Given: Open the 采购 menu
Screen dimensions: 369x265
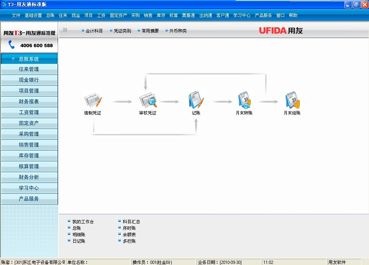Looking at the screenshot, I should pyautogui.click(x=135, y=15).
